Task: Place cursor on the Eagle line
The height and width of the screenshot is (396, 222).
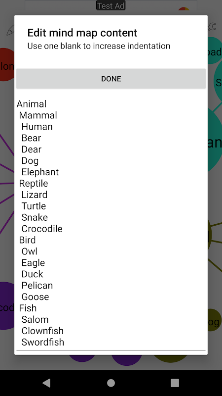Action: pyautogui.click(x=33, y=263)
